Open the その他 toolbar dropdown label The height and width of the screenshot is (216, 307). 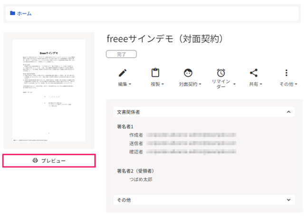point(288,84)
